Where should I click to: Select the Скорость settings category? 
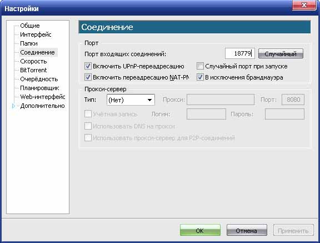tap(33, 61)
